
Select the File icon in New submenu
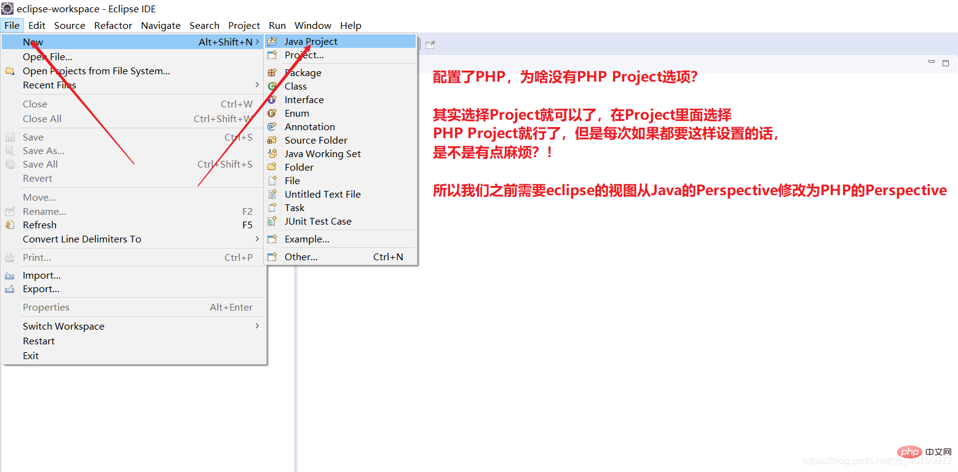tap(272, 180)
